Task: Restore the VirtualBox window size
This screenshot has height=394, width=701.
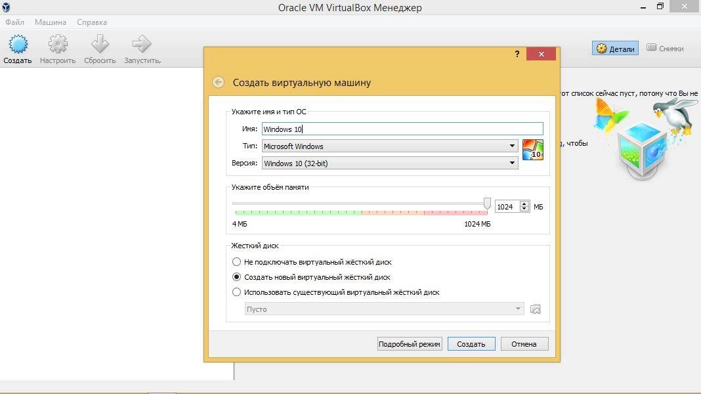Action: click(x=660, y=7)
